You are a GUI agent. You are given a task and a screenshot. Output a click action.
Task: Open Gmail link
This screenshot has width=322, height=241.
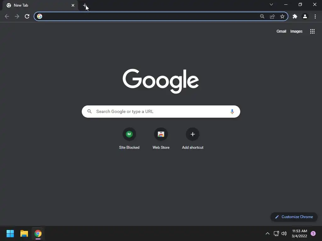coord(281,31)
